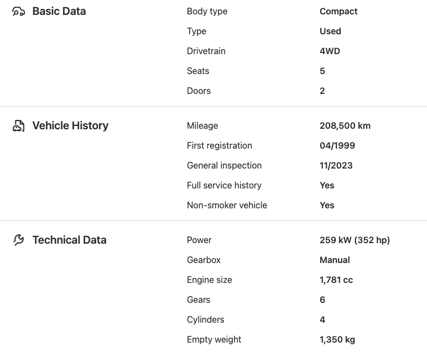Click Yes next to Non-smoker vehicle
Screen dimensions: 427x352
(327, 206)
